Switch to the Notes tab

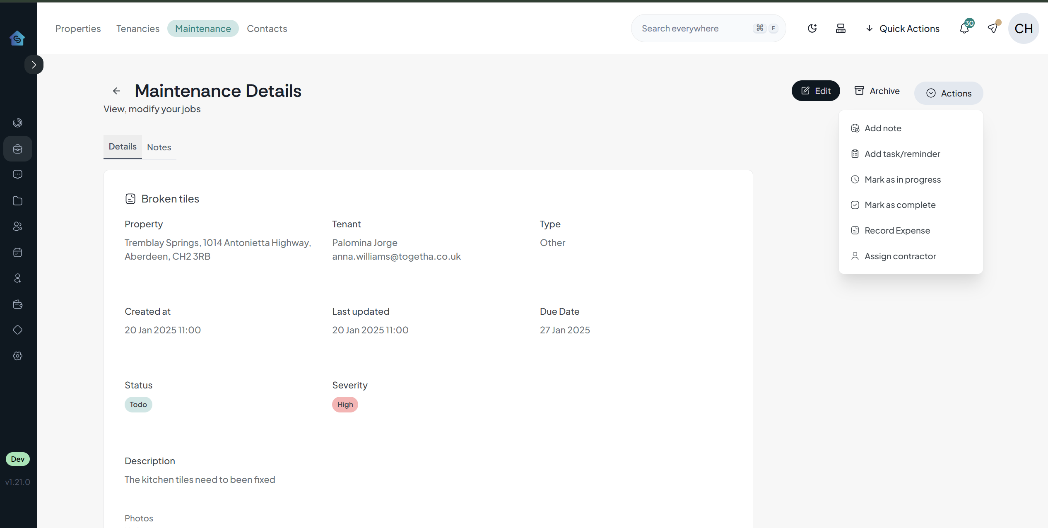pyautogui.click(x=159, y=146)
